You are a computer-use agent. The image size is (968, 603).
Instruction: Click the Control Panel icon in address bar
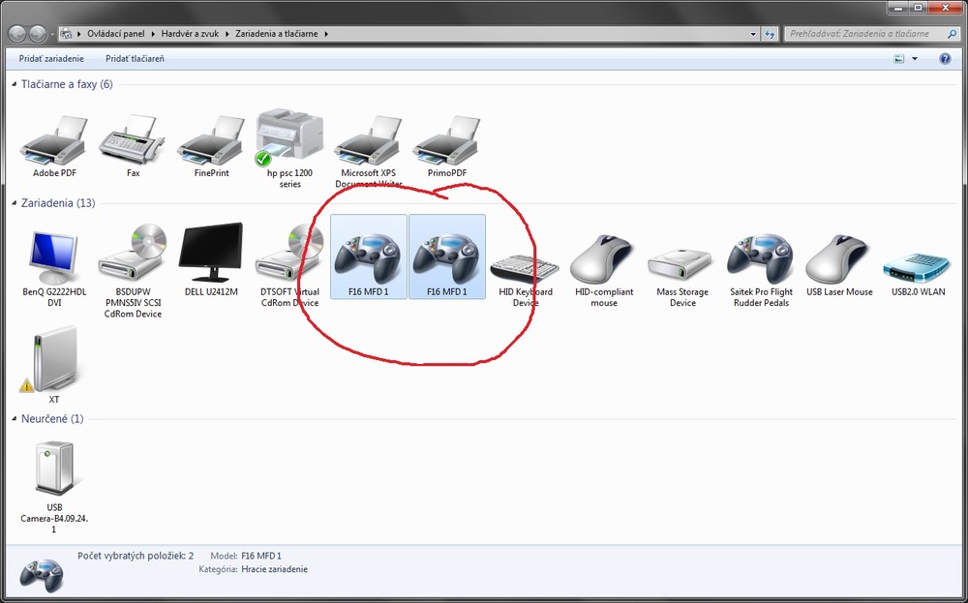66,34
